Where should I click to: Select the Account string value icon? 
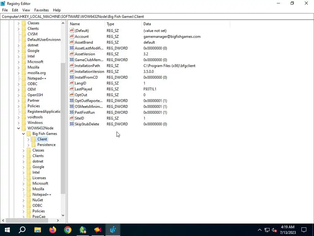72,36
